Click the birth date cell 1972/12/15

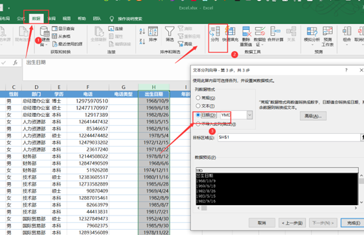tap(153, 143)
